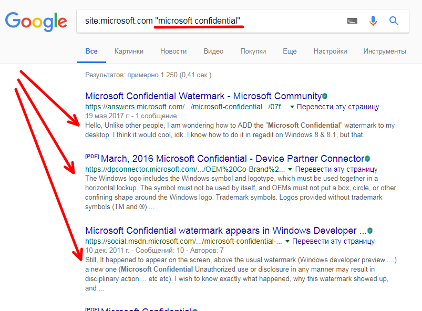Open the Ещё menu
This screenshot has width=422, height=311.
290,51
